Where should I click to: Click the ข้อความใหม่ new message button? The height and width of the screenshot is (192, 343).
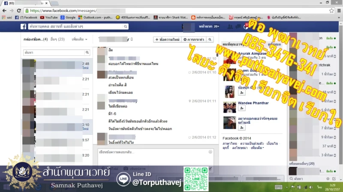(167, 39)
